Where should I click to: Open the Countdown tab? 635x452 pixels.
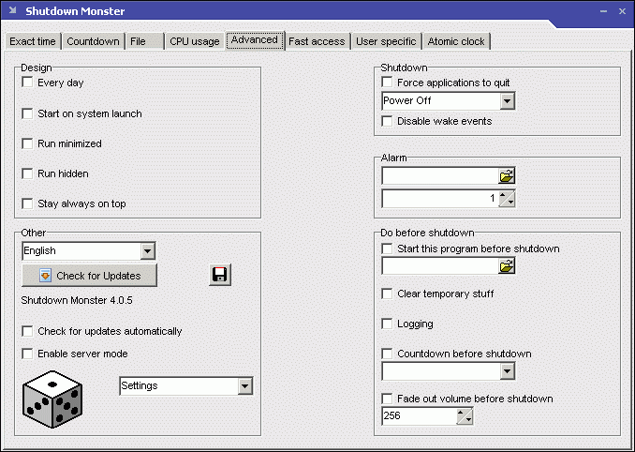[x=93, y=41]
